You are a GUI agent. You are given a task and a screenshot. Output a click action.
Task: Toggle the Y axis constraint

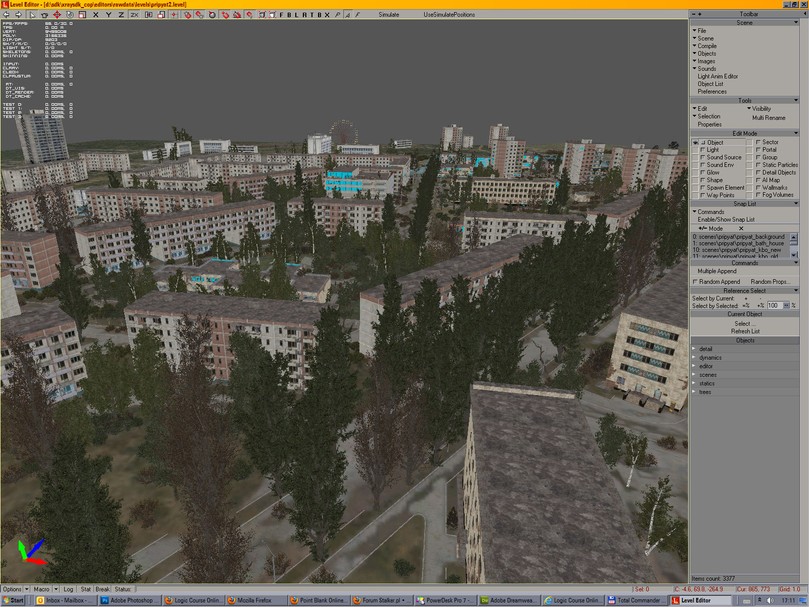point(108,15)
